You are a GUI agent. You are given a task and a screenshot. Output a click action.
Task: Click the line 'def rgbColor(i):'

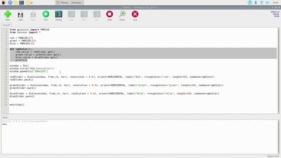[x=22, y=49]
